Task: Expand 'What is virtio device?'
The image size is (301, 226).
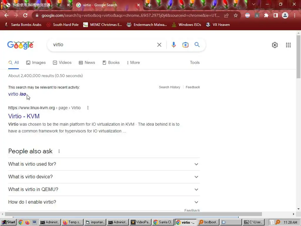Action: click(104, 177)
